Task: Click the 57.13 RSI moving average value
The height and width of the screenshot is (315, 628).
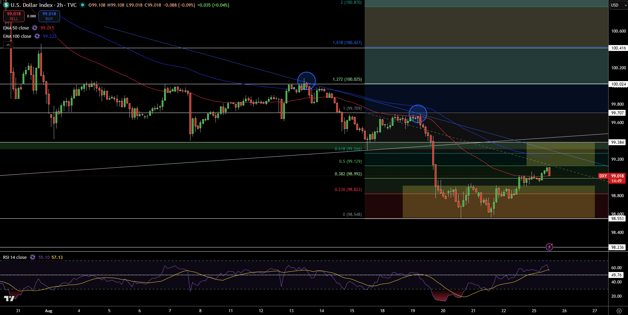Action: pyautogui.click(x=57, y=257)
